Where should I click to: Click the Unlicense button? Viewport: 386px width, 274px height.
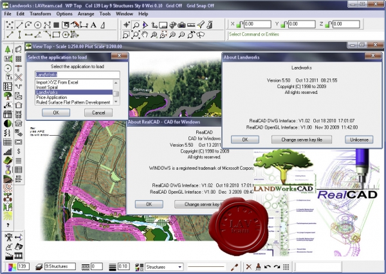pos(359,140)
